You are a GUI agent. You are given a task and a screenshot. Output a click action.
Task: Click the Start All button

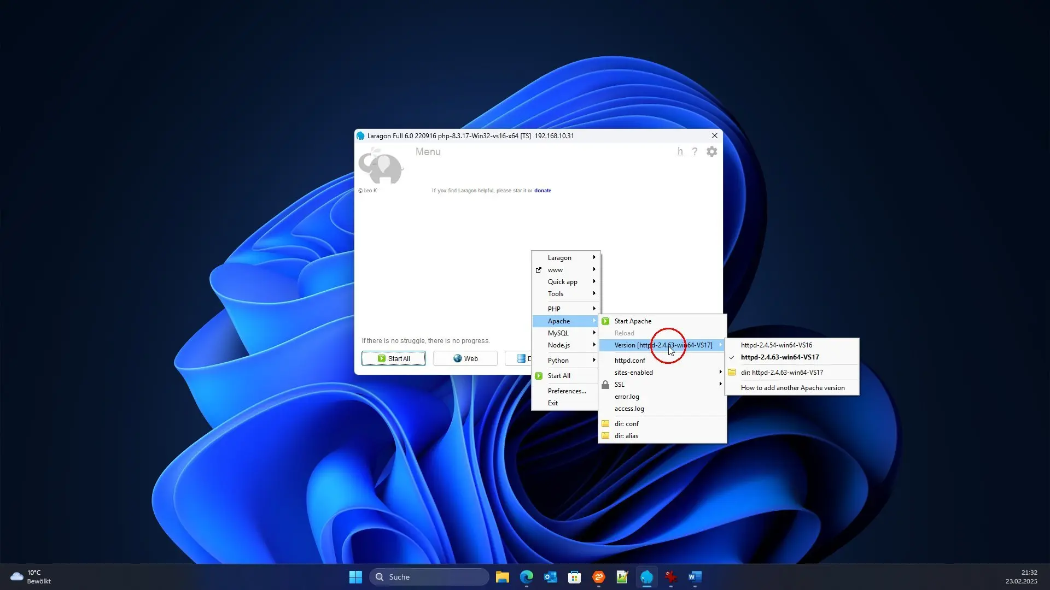click(x=394, y=358)
